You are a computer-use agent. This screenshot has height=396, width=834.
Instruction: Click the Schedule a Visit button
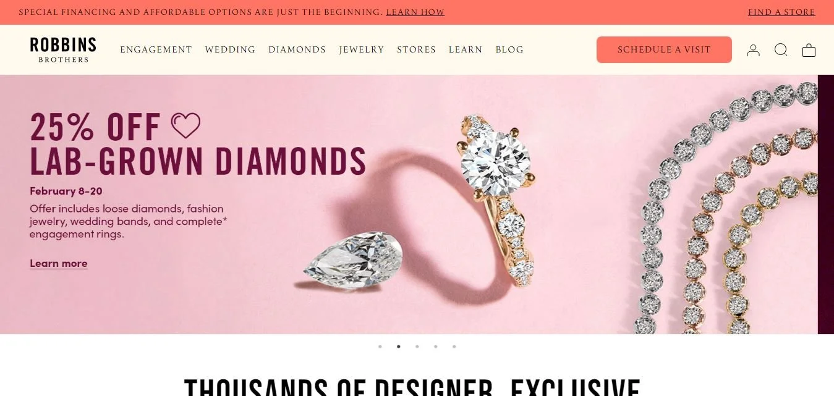click(664, 49)
